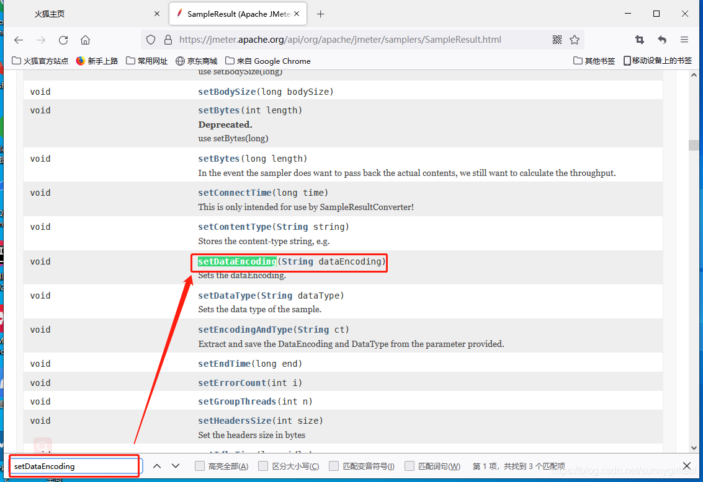Open 移动设备上的书签 folder
Screen dimensions: 703x482
pyautogui.click(x=658, y=61)
